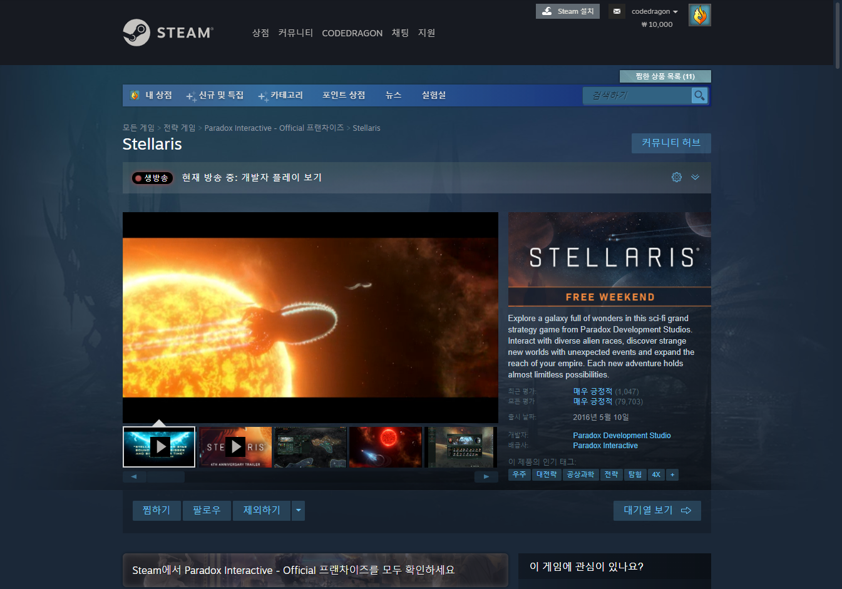
Task: Click the main sun trailer video
Action: pos(311,317)
